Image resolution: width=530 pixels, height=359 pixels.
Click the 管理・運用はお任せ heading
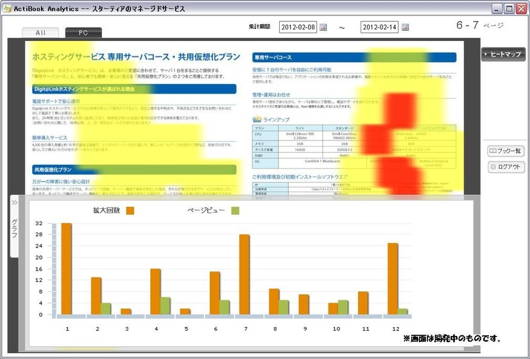(271, 95)
